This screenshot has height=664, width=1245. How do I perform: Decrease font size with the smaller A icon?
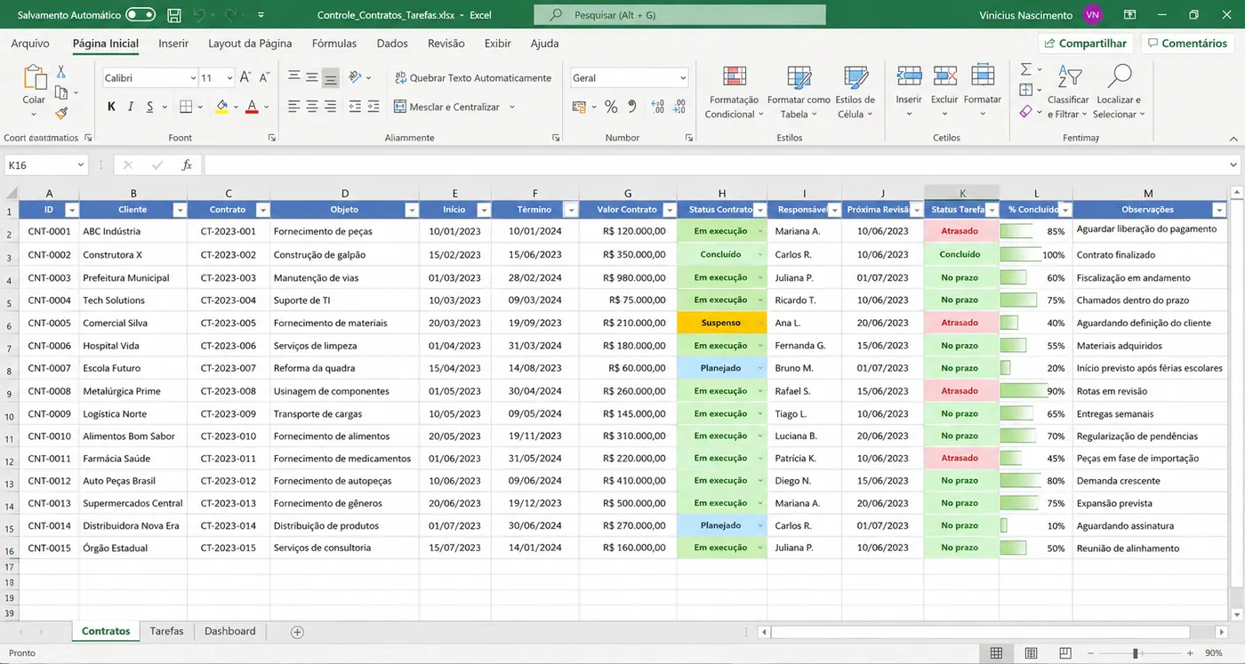[265, 78]
